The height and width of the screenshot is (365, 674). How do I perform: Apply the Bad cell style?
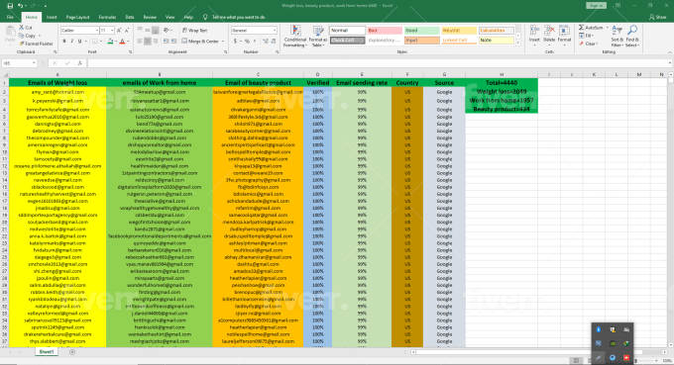pos(385,31)
